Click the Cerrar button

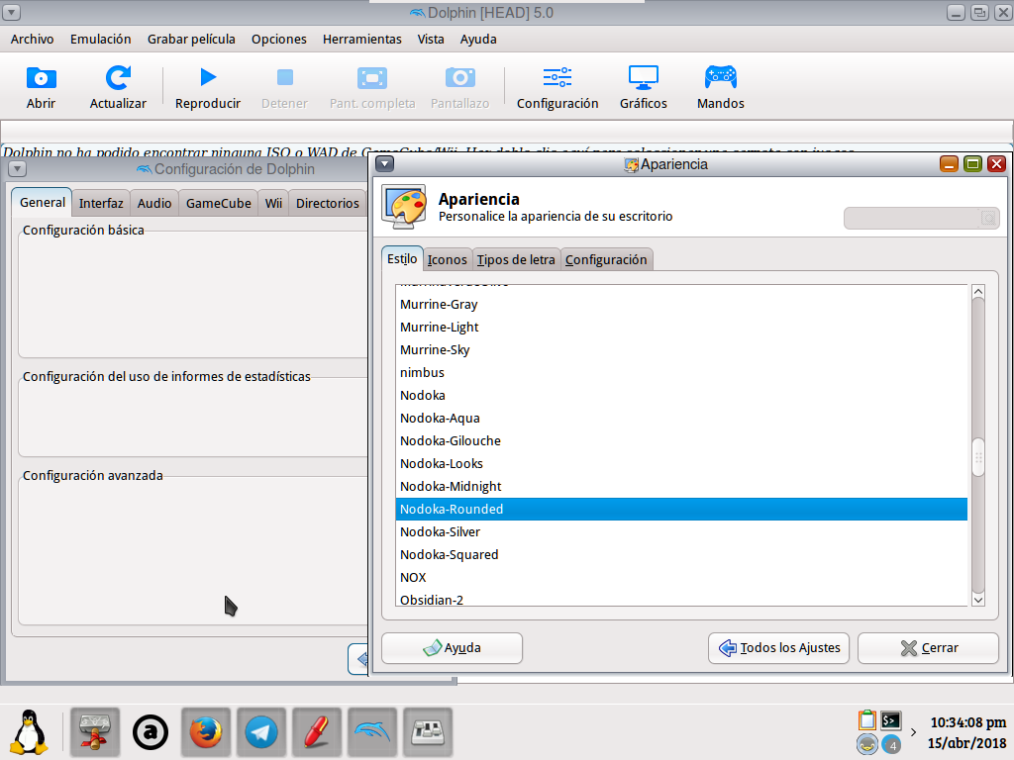coord(928,648)
